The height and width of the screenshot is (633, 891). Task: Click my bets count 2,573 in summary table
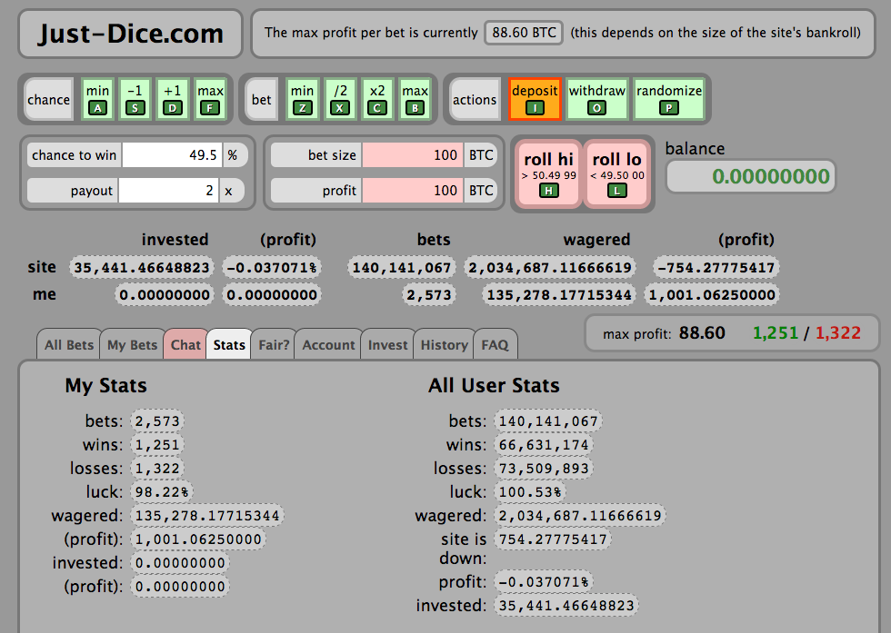pos(428,294)
